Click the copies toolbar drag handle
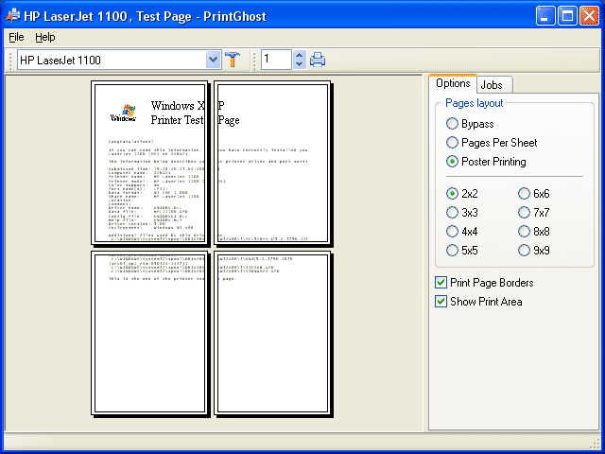The height and width of the screenshot is (454, 605). point(254,61)
